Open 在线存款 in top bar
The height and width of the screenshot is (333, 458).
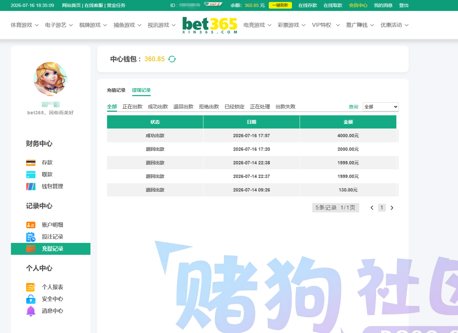point(308,5)
